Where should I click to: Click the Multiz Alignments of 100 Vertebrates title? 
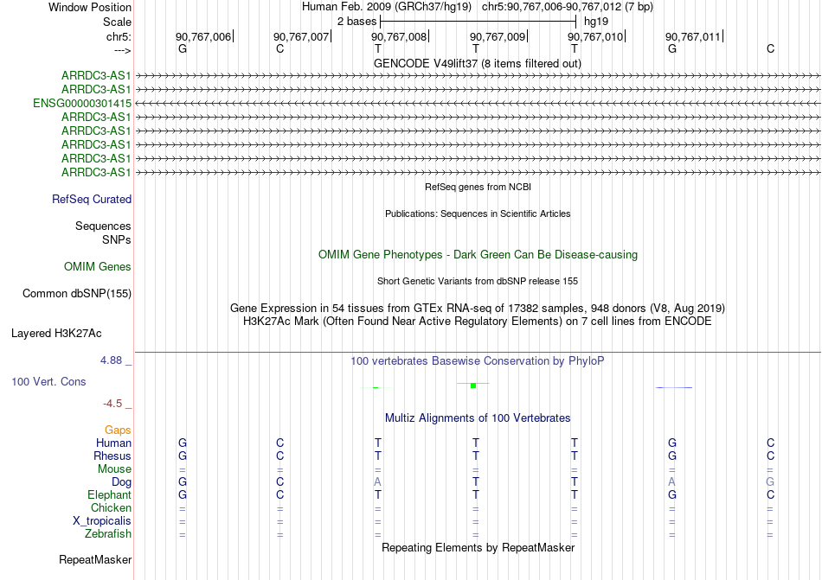click(478, 418)
